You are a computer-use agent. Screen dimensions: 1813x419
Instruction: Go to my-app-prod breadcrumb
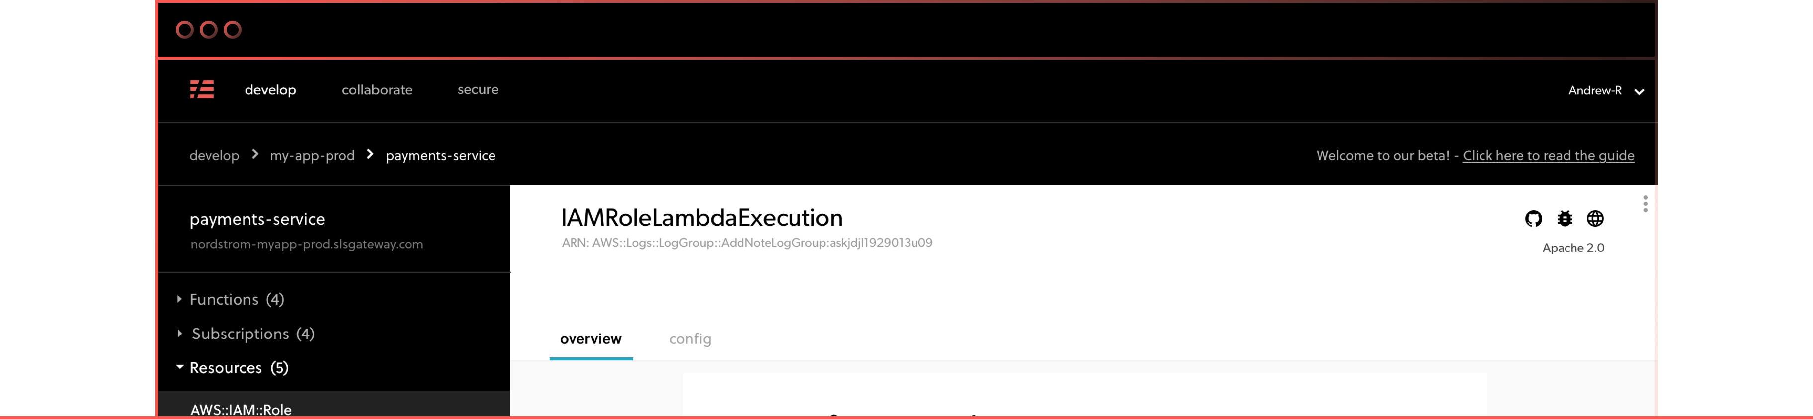(312, 156)
